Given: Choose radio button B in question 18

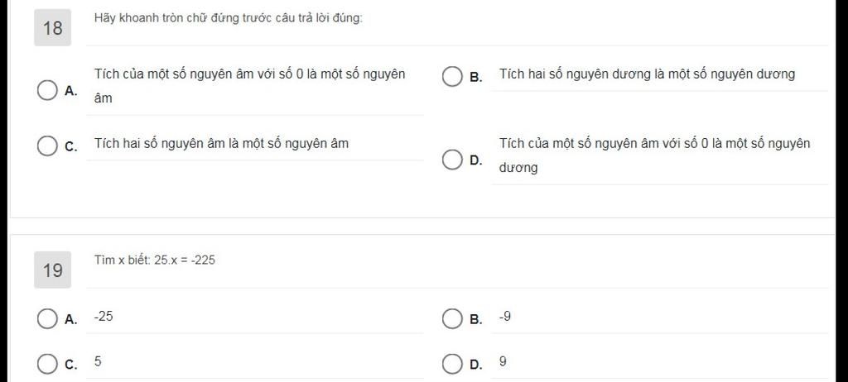Looking at the screenshot, I should (452, 77).
